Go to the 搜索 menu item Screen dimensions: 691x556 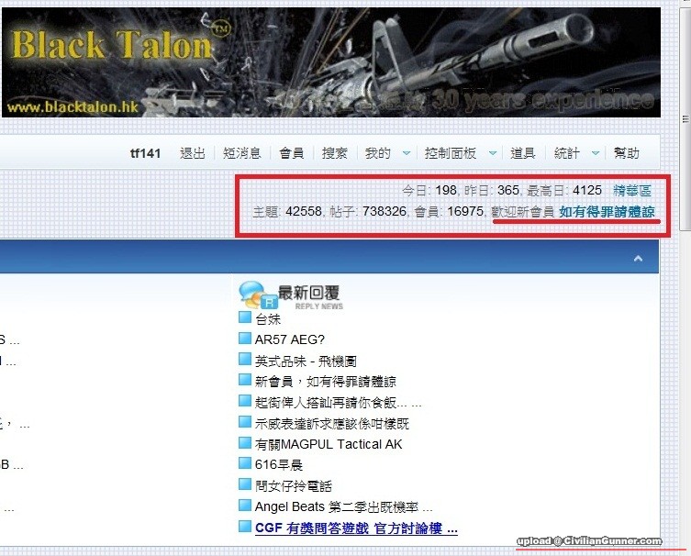pyautogui.click(x=335, y=153)
